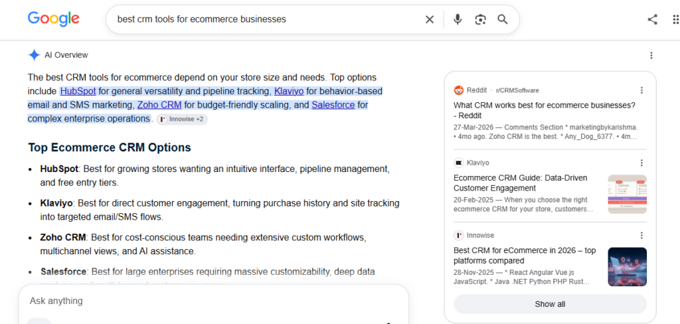Screen dimensions: 680x324
Task: Open the three-dot menu for Reddit result
Action: [641, 90]
